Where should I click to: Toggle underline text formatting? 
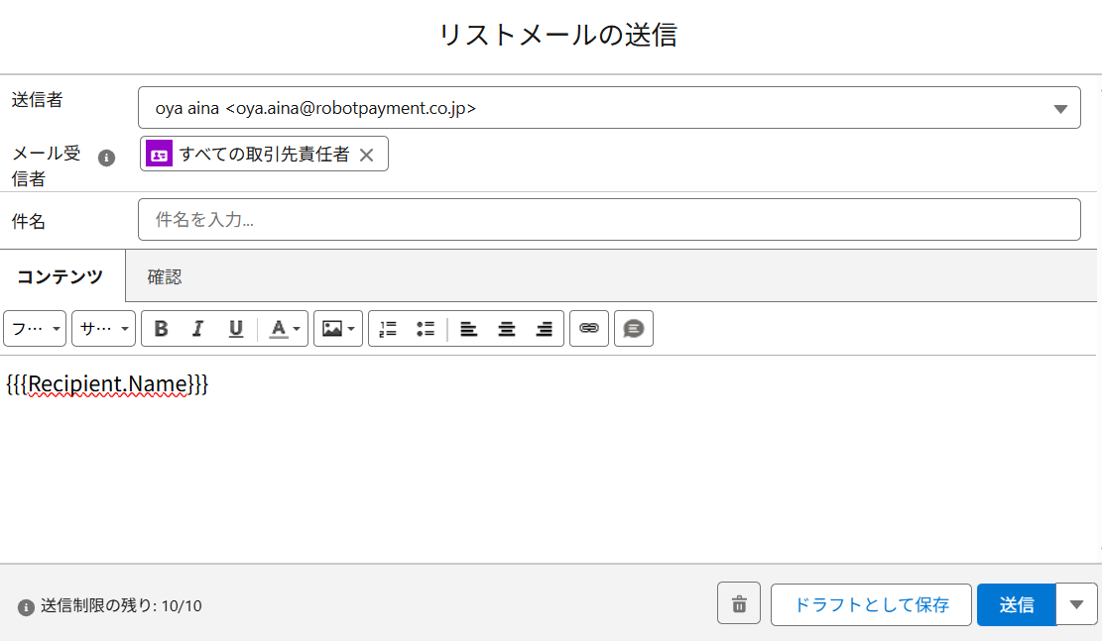point(236,329)
